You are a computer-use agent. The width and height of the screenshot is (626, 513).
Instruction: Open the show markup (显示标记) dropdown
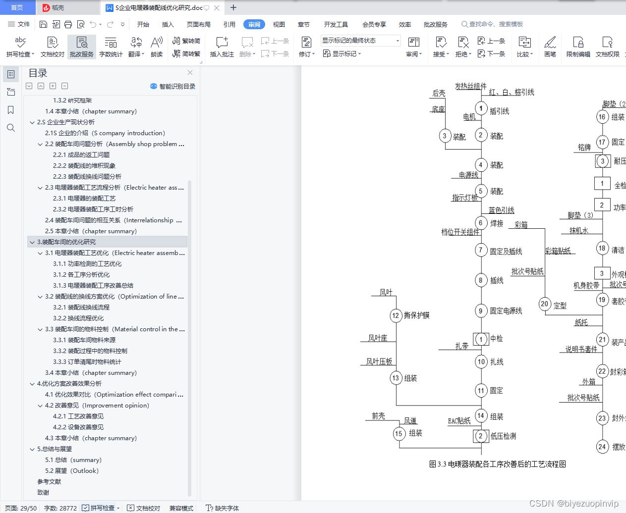tap(342, 53)
